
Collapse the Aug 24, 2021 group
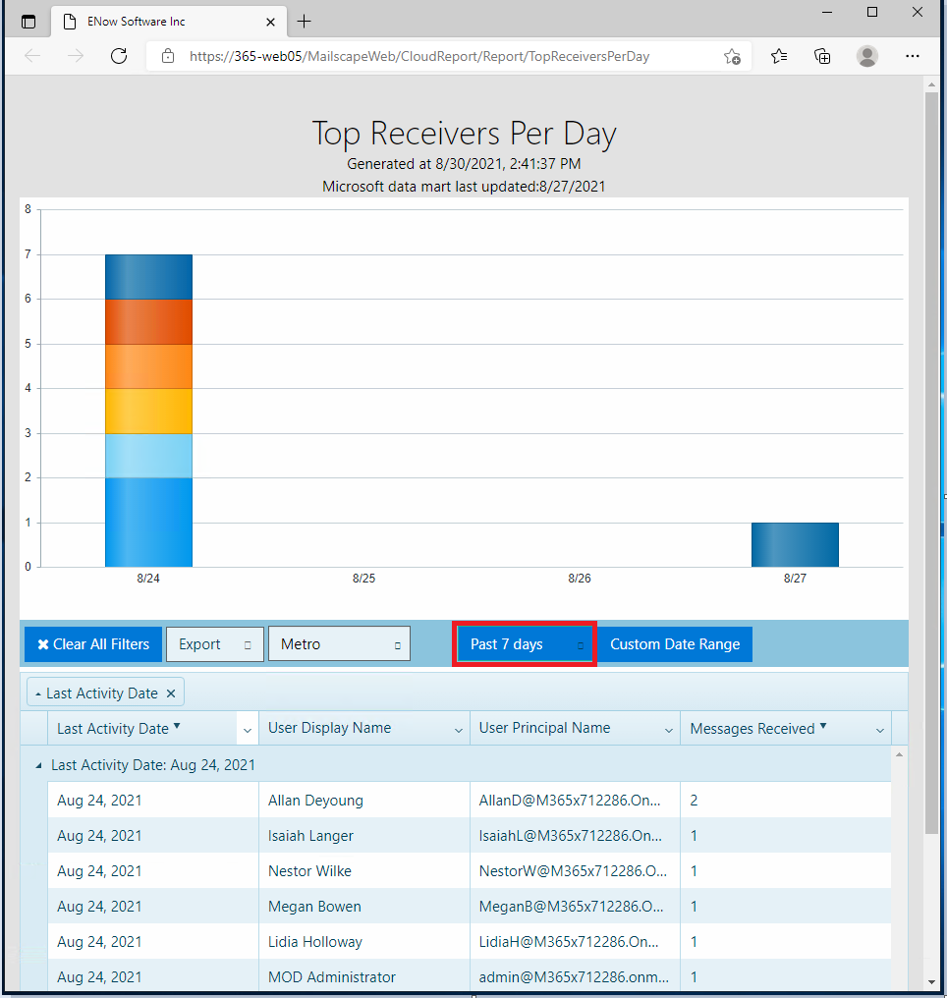pos(38,765)
